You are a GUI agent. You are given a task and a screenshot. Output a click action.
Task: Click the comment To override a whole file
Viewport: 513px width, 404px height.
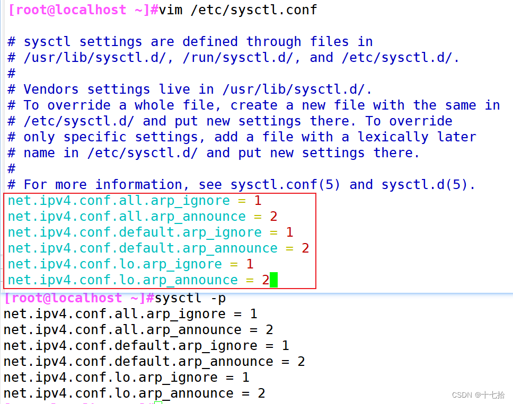(254, 105)
